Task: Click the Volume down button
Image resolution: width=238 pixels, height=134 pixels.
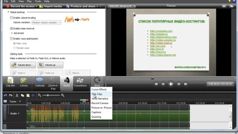Action: [x=23, y=65]
